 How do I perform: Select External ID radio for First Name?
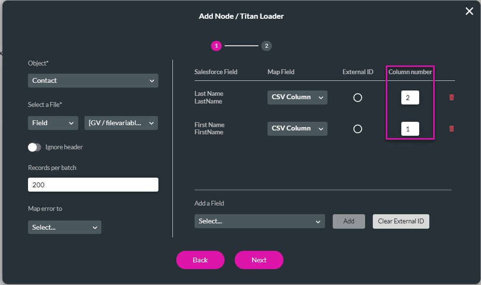[x=357, y=129]
